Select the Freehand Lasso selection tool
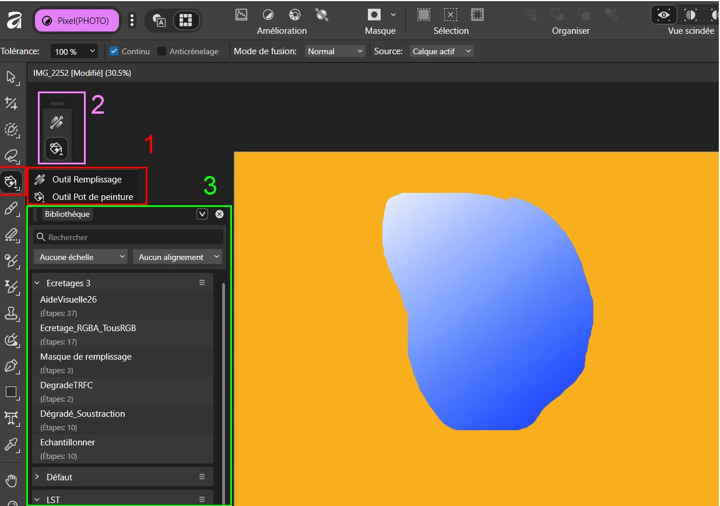This screenshot has height=506, width=720. tap(12, 156)
